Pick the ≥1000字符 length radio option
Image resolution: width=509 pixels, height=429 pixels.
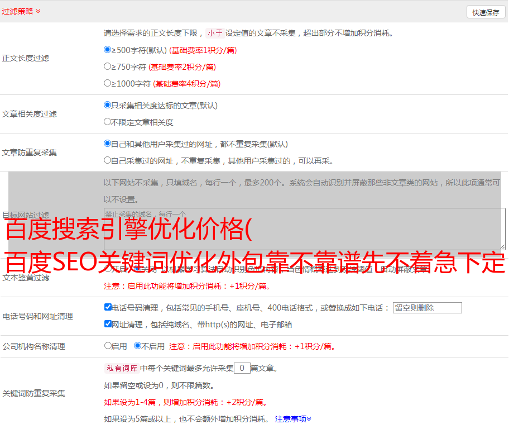108,83
